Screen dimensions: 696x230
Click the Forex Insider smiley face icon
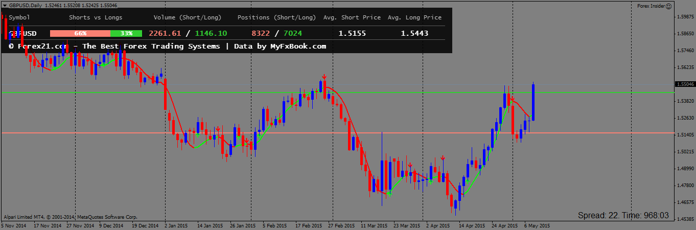click(x=669, y=5)
